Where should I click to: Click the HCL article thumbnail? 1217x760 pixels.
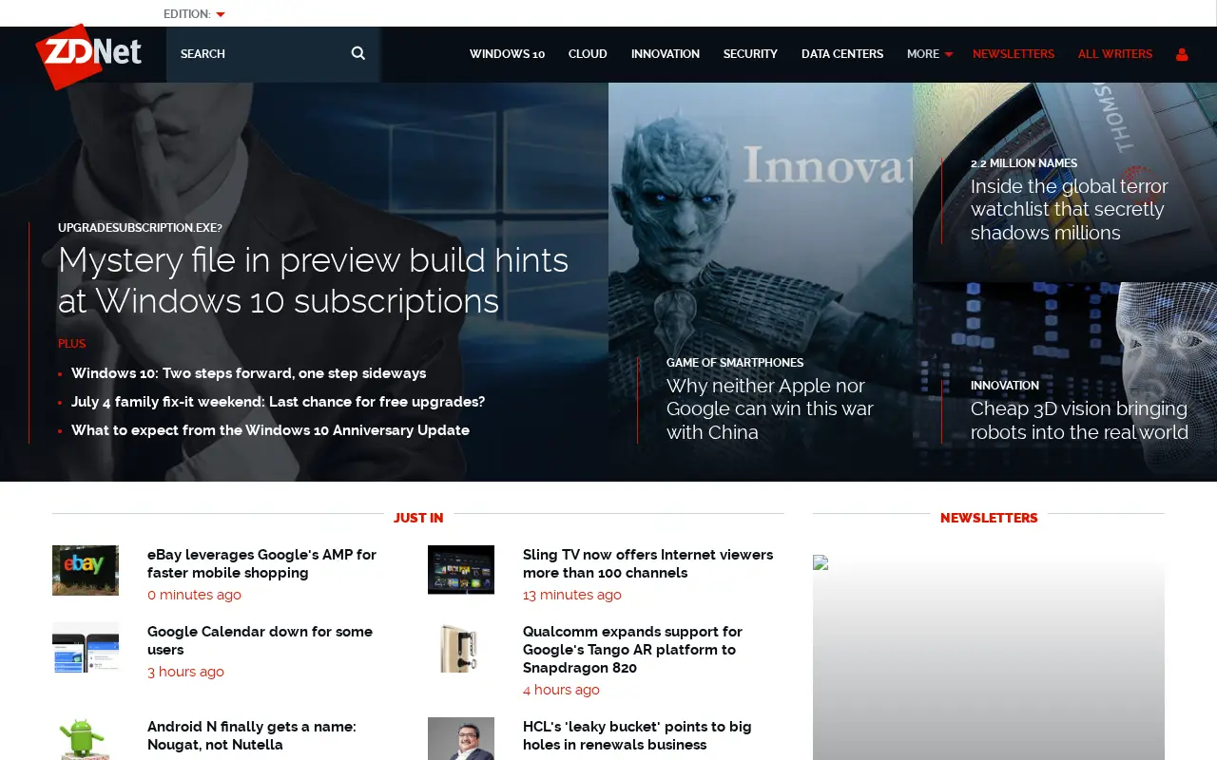(461, 739)
